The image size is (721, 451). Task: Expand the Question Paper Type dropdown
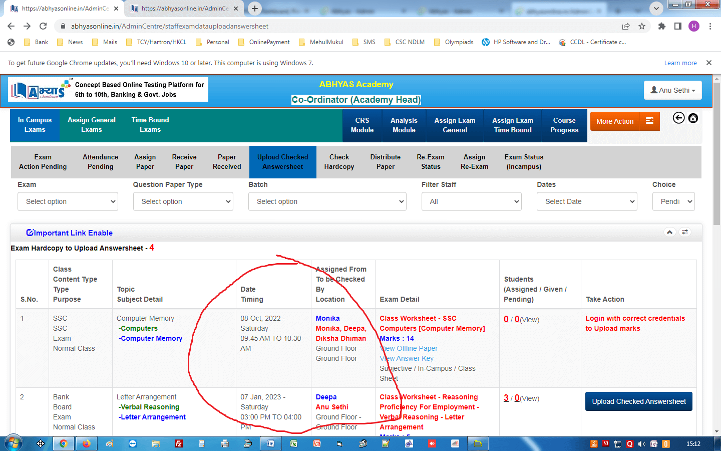point(183,201)
